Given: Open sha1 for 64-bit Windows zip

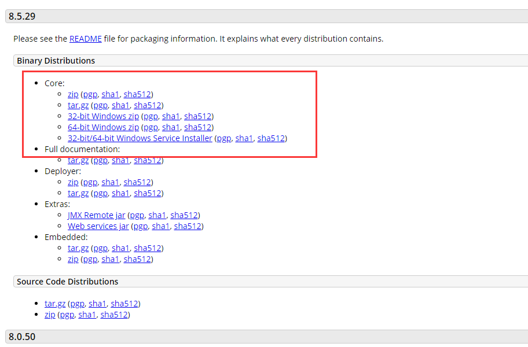Looking at the screenshot, I should [x=171, y=127].
